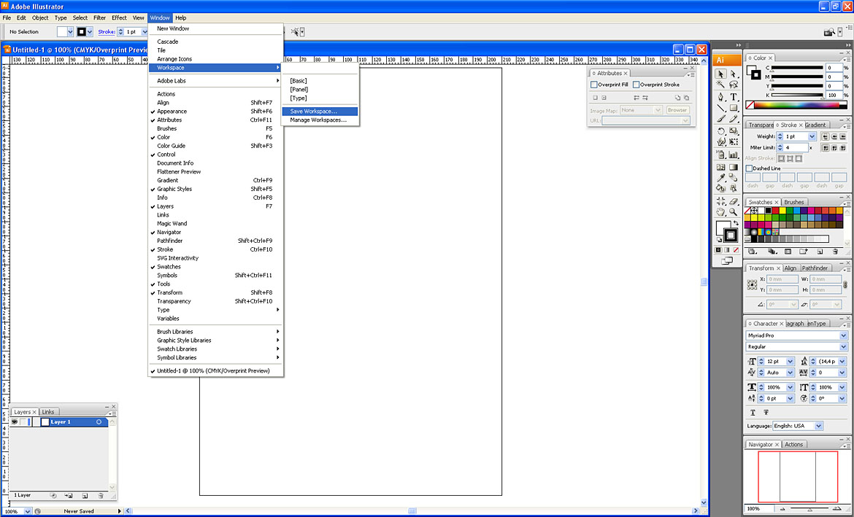Click the K slider in Color panel

click(796, 95)
